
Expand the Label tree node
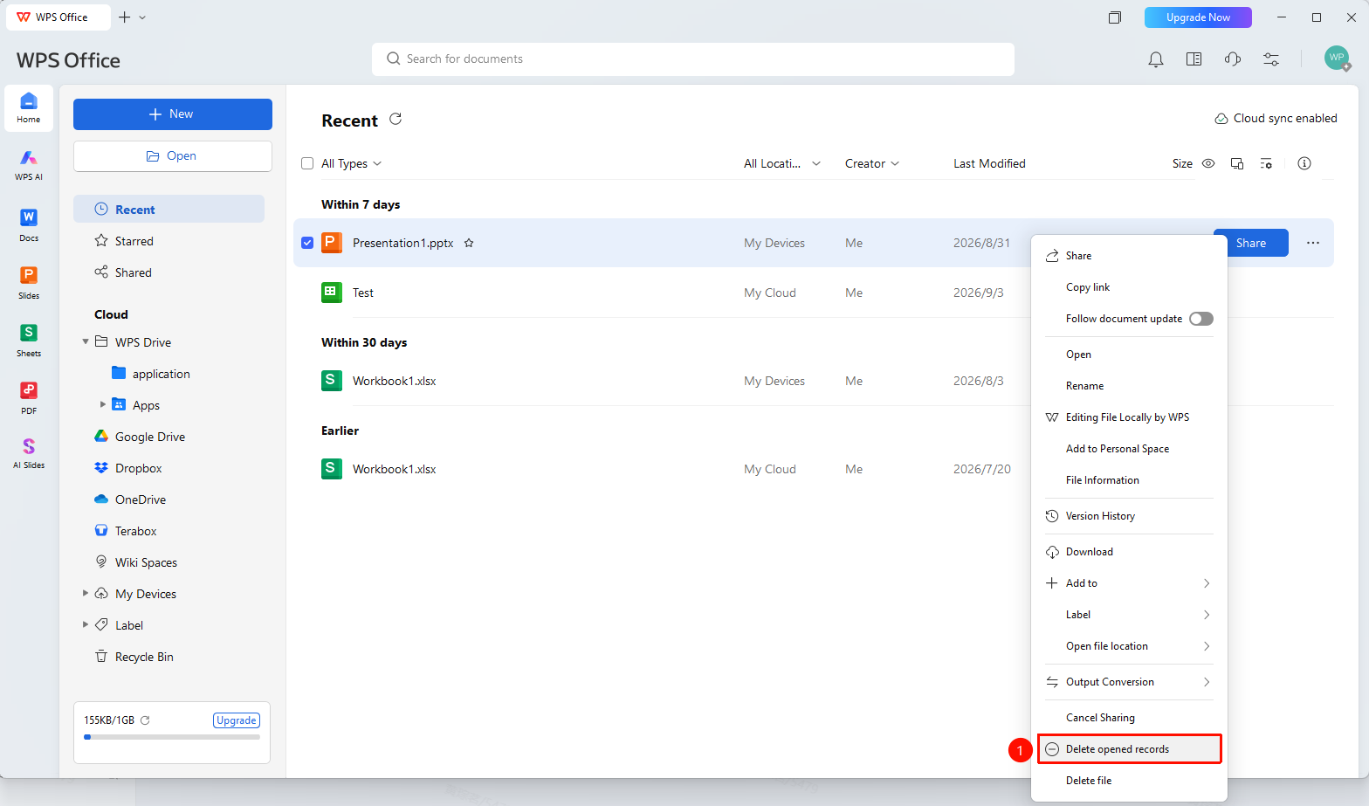tap(86, 624)
